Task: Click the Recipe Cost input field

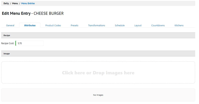Action: coord(29,43)
